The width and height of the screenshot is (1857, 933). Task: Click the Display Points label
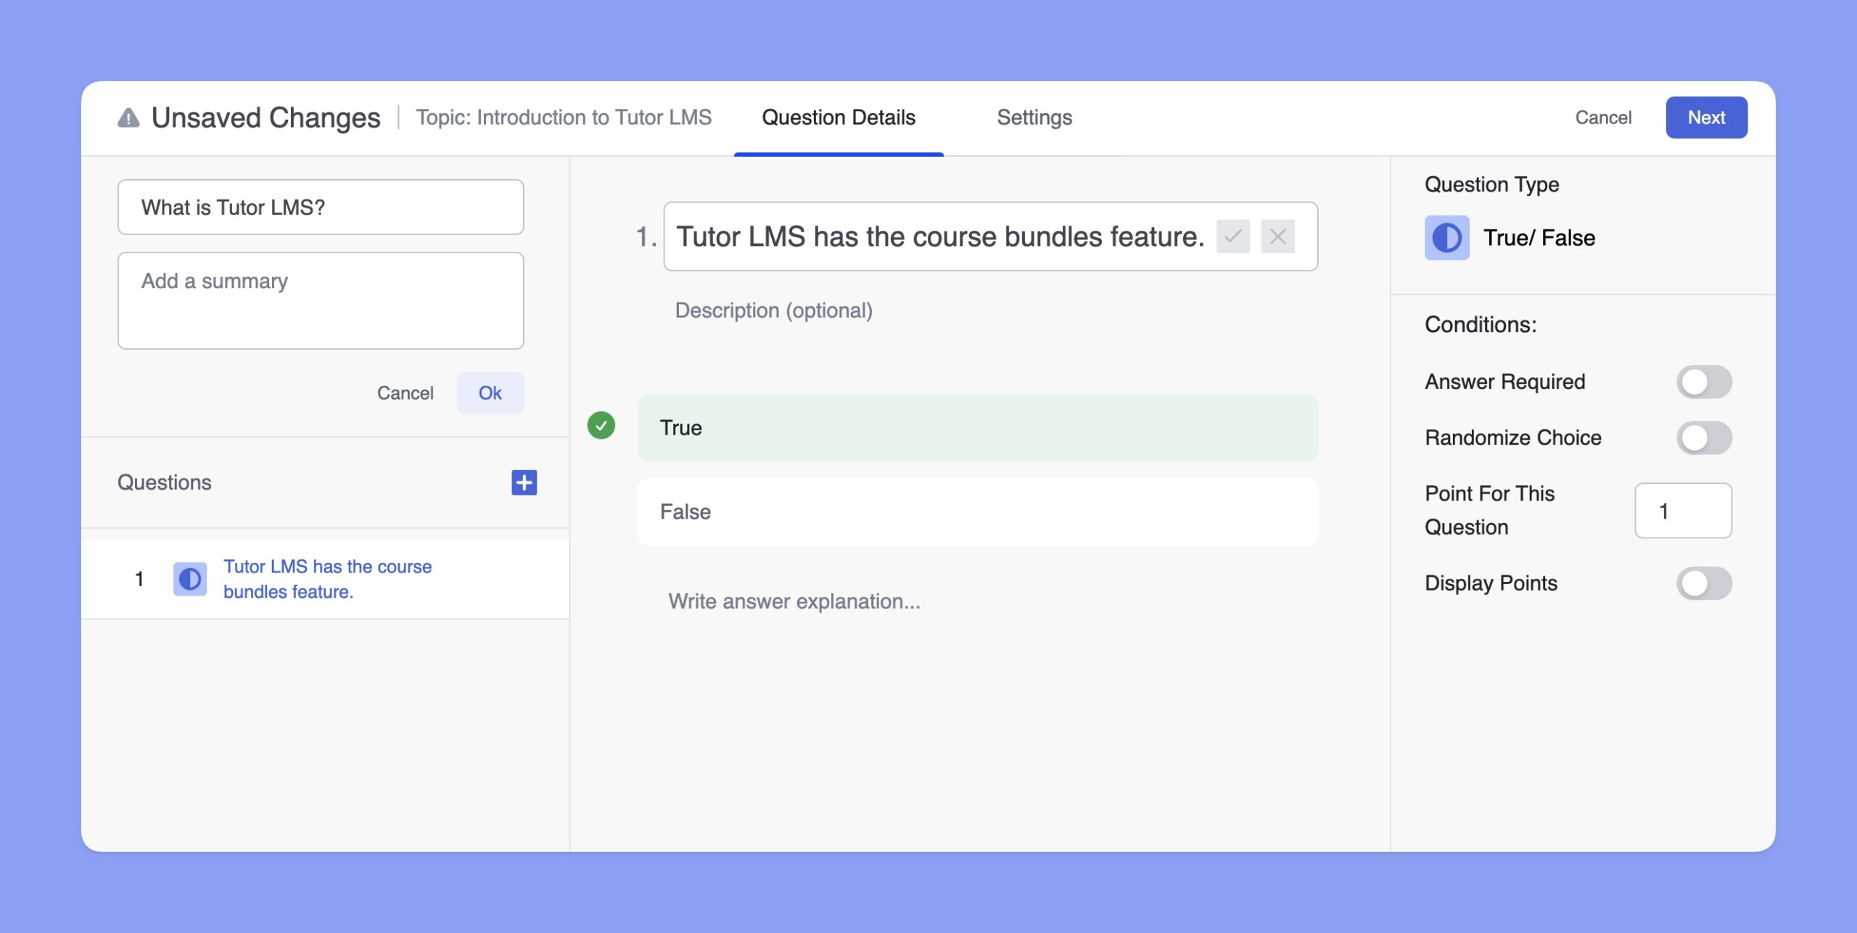point(1491,583)
